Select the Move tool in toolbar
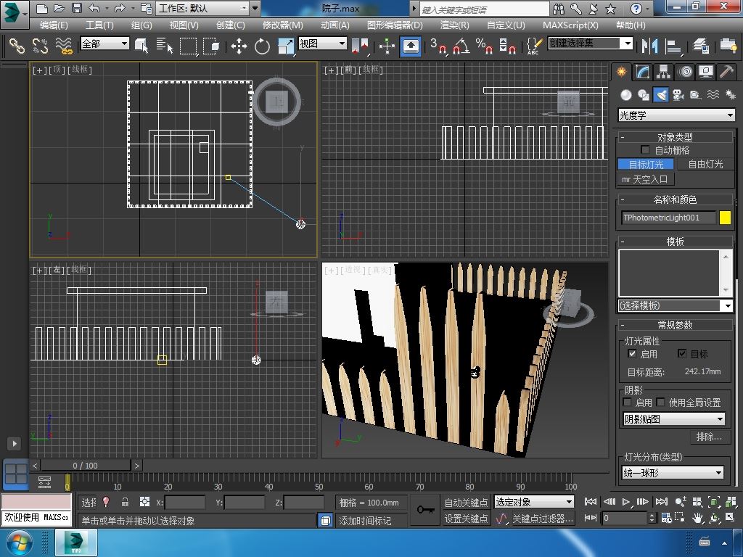Viewport: 743px width, 557px height. pyautogui.click(x=239, y=46)
